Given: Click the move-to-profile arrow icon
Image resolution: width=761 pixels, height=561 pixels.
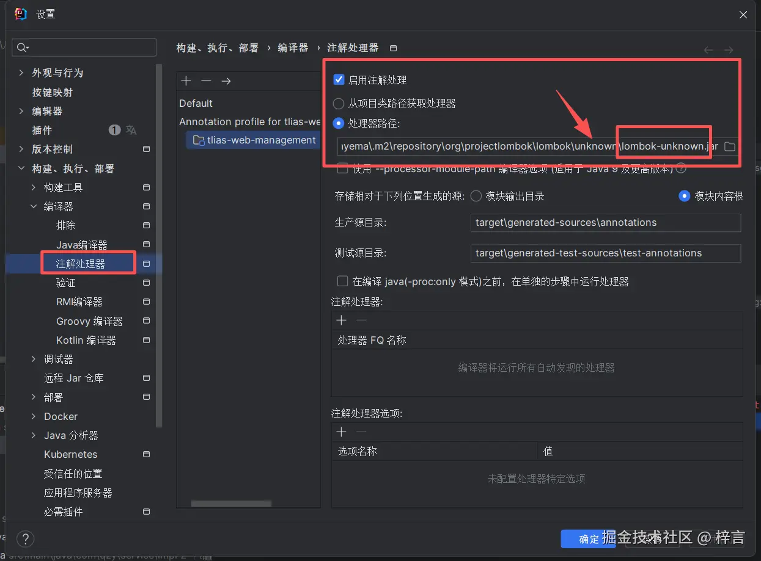Looking at the screenshot, I should click(x=226, y=81).
